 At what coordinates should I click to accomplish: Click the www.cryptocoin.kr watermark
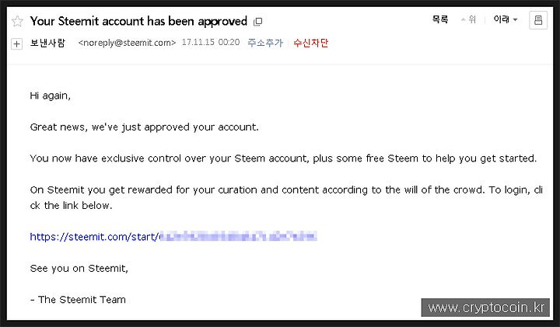tap(485, 308)
